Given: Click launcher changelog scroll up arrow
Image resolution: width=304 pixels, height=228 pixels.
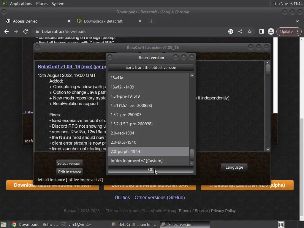Looking at the screenshot, I should click(x=268, y=62).
